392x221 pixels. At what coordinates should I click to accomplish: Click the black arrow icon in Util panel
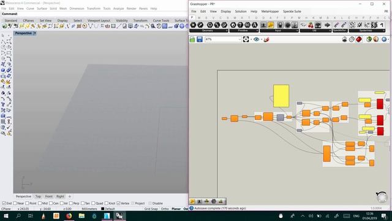pyautogui.click(x=327, y=25)
